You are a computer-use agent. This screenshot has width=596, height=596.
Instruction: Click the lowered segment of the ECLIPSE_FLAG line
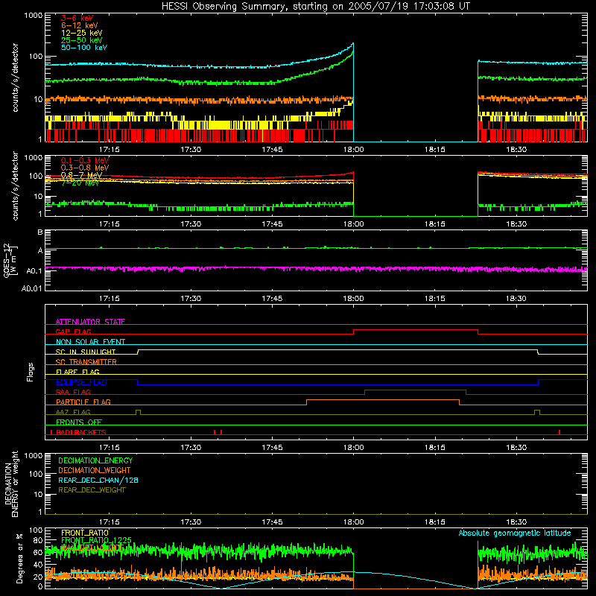(x=337, y=384)
